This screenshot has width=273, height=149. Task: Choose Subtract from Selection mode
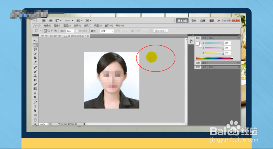(52, 31)
